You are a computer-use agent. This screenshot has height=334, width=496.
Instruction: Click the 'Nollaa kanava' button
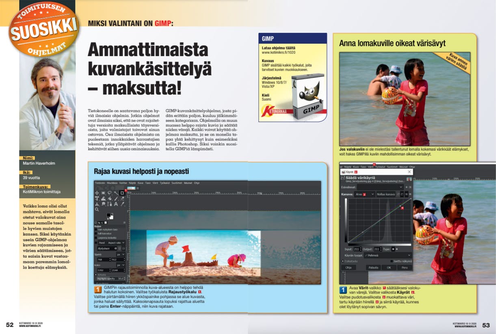point(386,194)
